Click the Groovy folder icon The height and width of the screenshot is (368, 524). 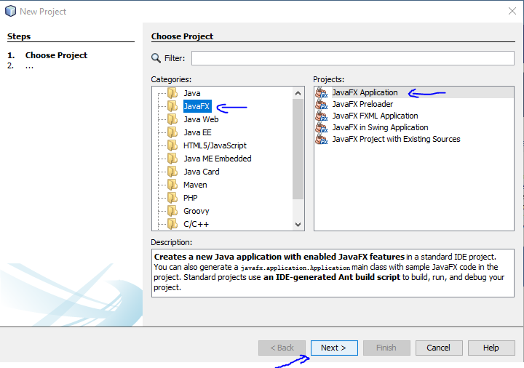tap(172, 211)
